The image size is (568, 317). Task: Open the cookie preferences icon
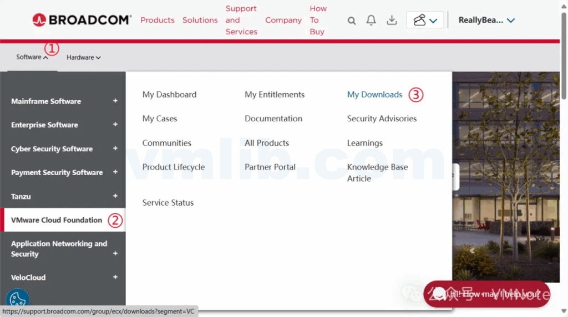[x=17, y=299]
